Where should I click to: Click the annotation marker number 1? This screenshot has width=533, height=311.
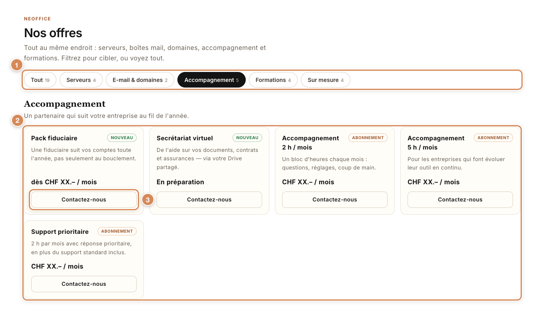point(16,65)
